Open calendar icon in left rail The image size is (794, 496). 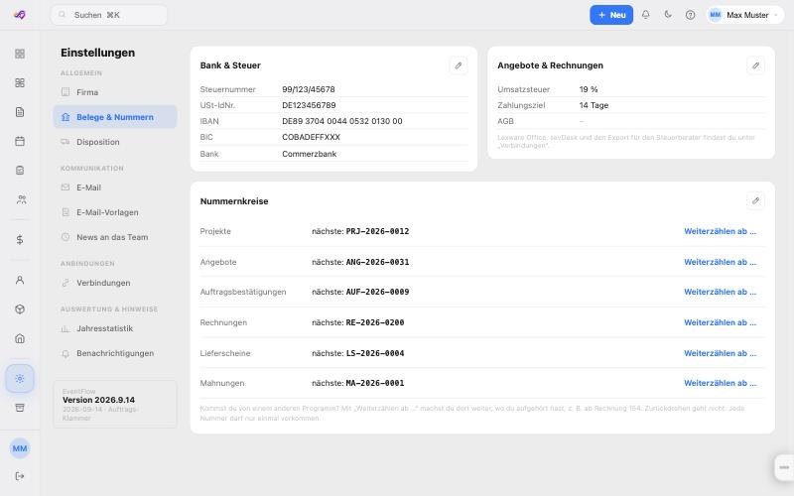click(20, 141)
